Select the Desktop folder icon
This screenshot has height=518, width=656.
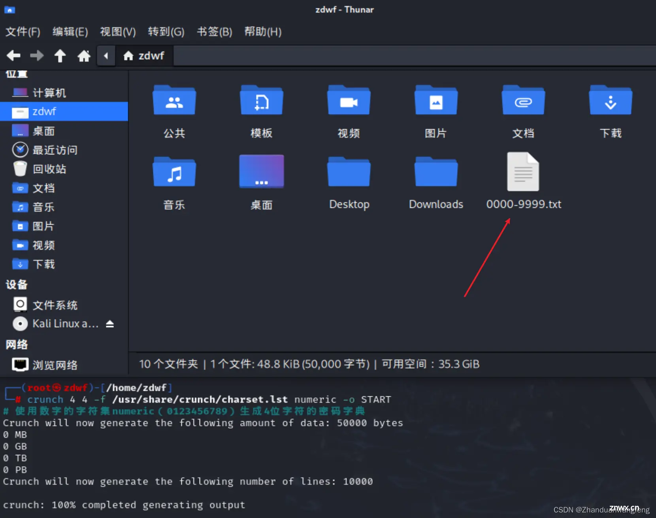pyautogui.click(x=349, y=172)
